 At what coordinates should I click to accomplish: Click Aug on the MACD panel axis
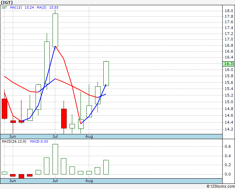(x=89, y=181)
